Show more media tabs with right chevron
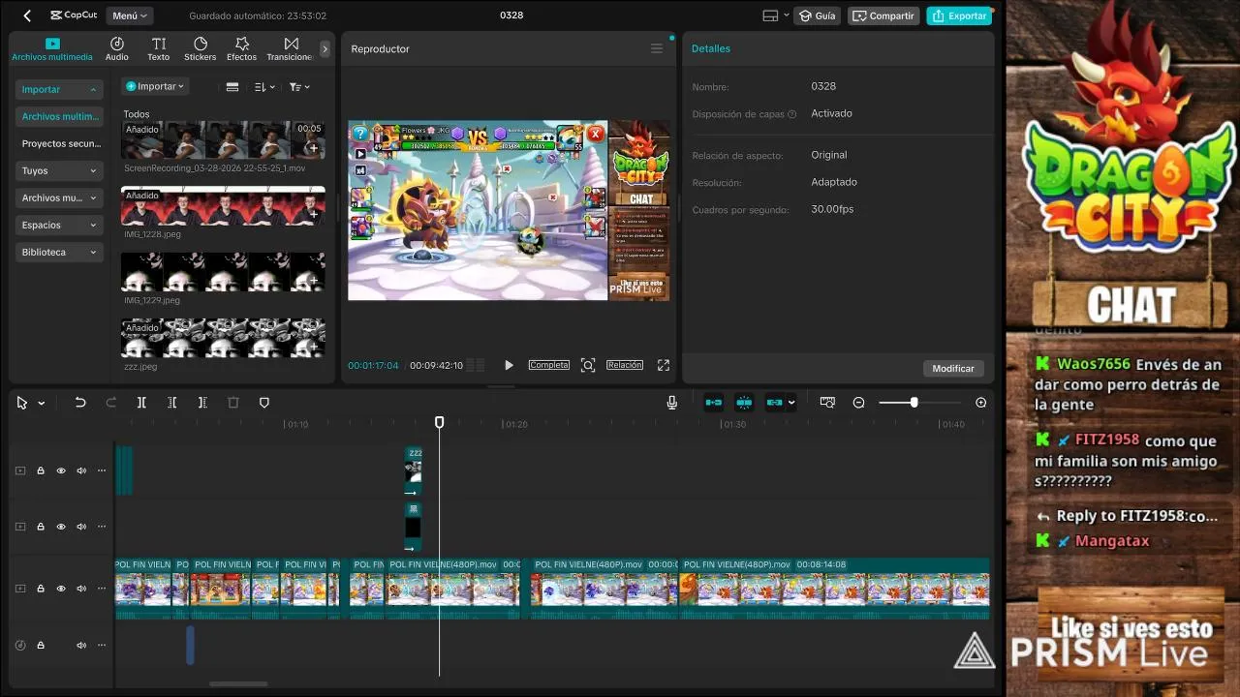This screenshot has height=697, width=1240. 325,49
